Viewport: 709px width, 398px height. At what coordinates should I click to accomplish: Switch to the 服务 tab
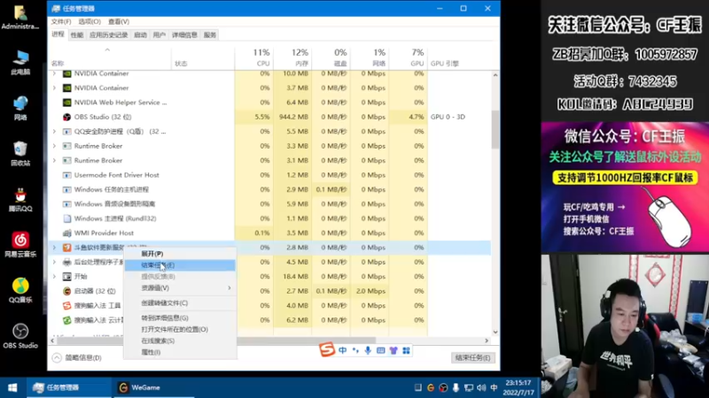210,34
